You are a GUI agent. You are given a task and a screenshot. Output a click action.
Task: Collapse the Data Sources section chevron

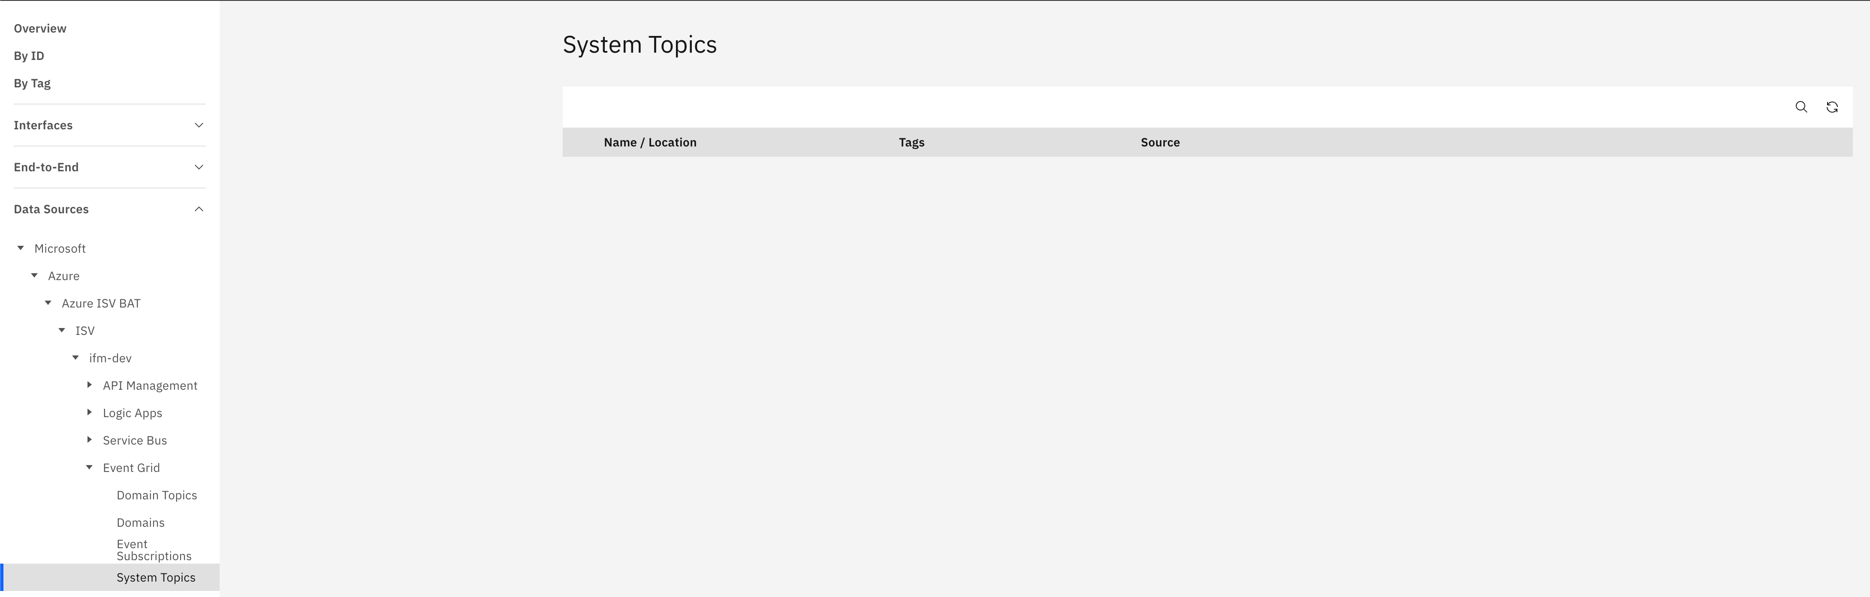(199, 209)
